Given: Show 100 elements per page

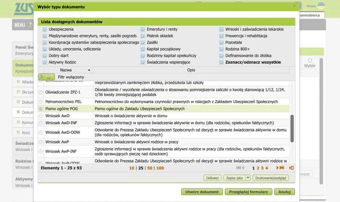Looking at the screenshot, I should click(x=160, y=168).
